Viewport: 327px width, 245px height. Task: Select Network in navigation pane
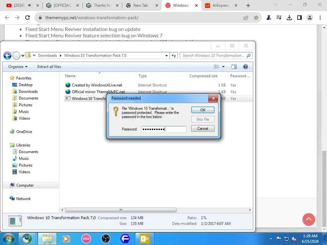coord(23,198)
